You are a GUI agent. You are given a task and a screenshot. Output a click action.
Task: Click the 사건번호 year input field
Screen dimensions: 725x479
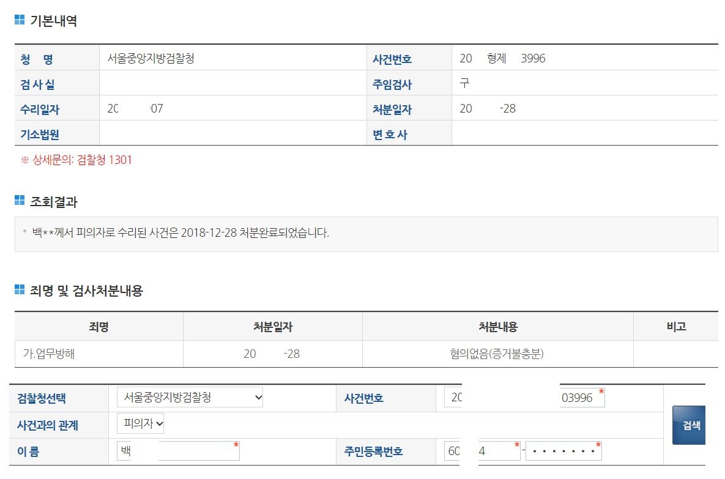coord(453,398)
